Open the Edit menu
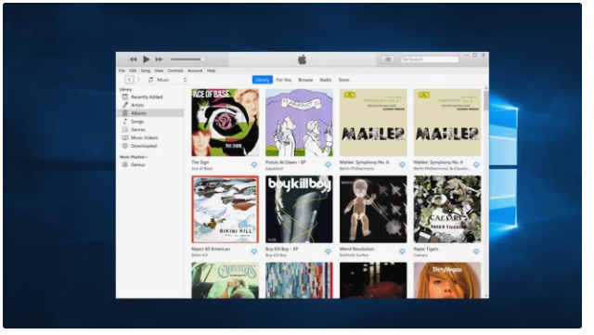Image resolution: width=594 pixels, height=335 pixels. click(x=133, y=71)
